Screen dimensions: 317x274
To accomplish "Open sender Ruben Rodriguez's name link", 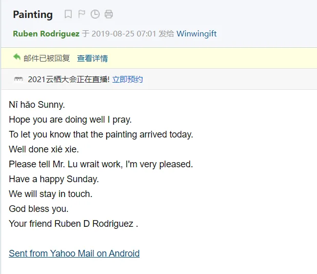I will click(x=46, y=34).
